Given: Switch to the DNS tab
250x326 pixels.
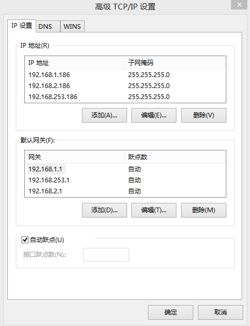Looking at the screenshot, I should [48, 26].
